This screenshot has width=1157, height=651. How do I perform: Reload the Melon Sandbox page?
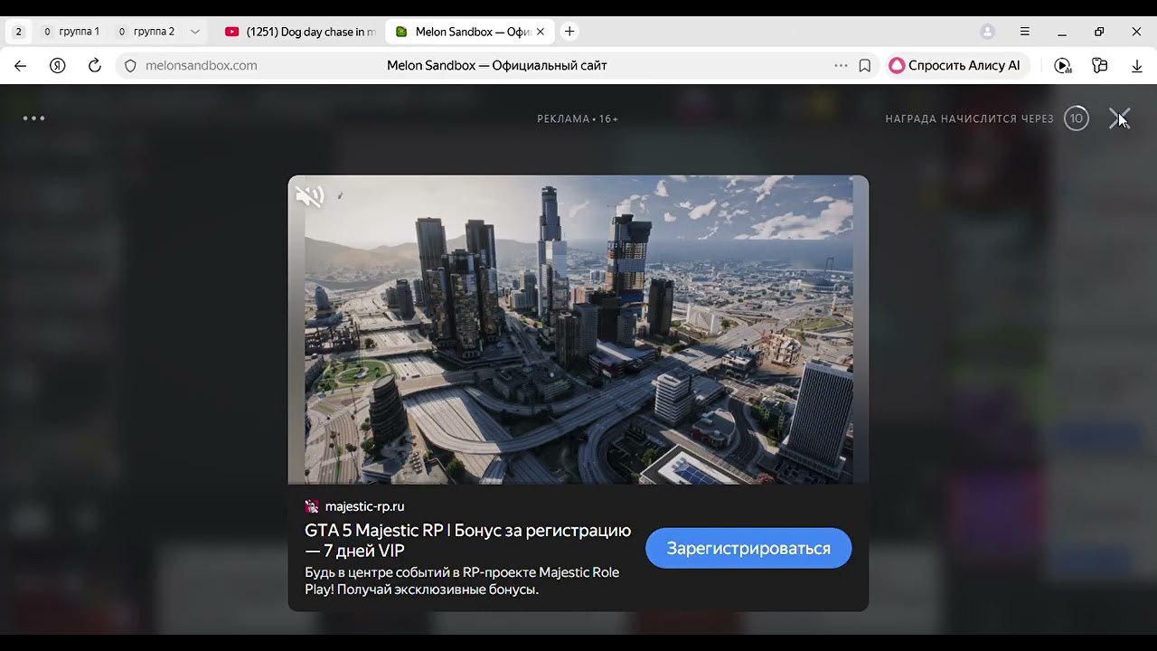[x=94, y=65]
